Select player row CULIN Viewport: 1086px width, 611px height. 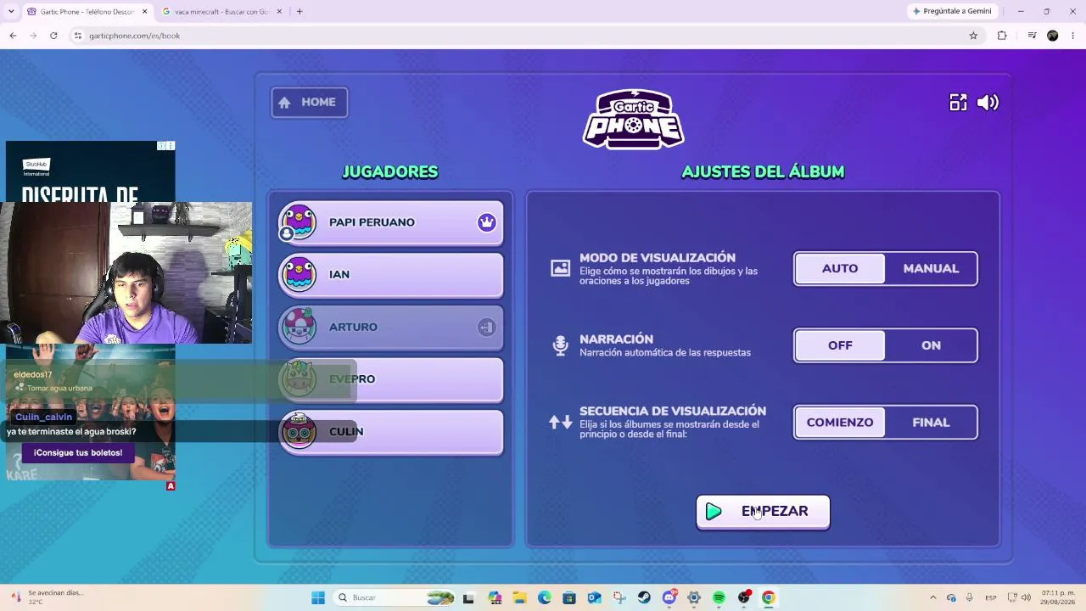point(391,432)
